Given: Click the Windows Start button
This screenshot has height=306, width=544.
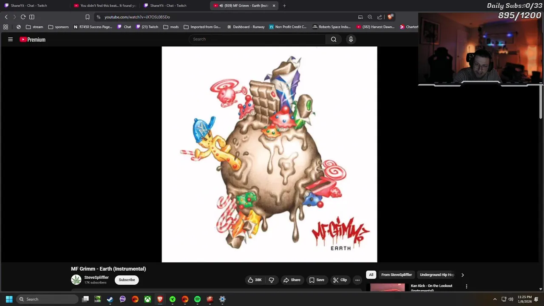Looking at the screenshot, I should 9,299.
